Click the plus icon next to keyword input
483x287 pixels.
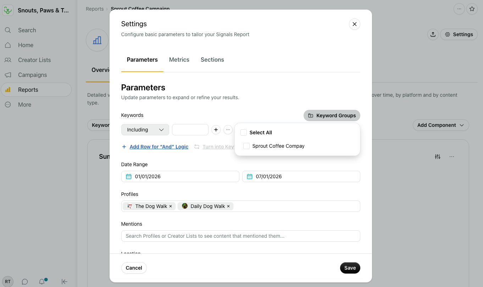click(x=216, y=130)
